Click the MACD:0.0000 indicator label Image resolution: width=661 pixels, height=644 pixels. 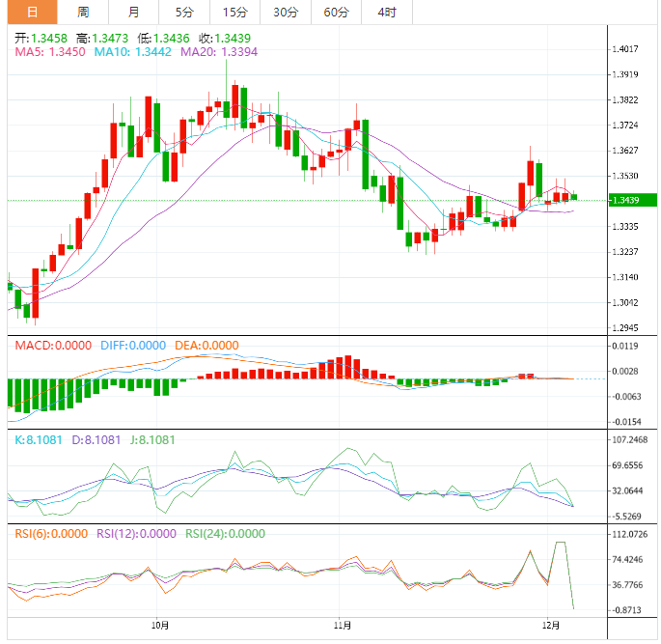[53, 346]
